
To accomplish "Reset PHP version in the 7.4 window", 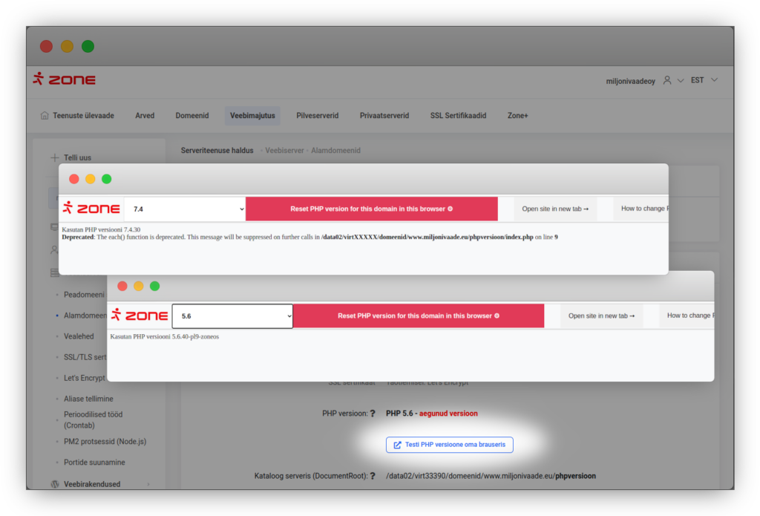I will 372,209.
